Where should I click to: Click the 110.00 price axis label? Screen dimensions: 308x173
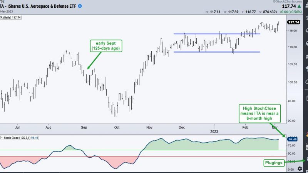(x=293, y=47)
